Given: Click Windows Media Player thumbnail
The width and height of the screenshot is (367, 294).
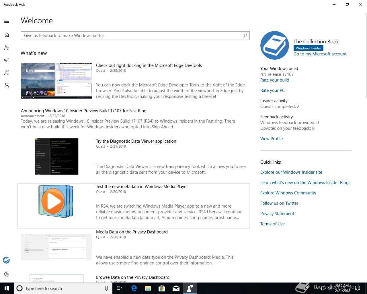Looking at the screenshot, I should click(x=56, y=201).
